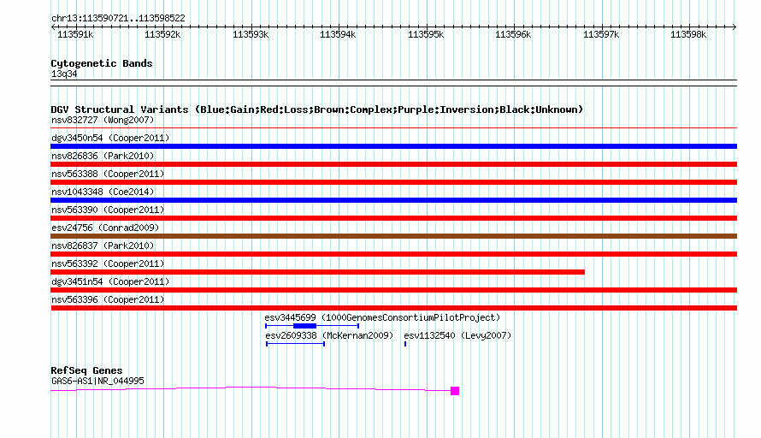Select variant label nsv826836 (Park2010)

pos(103,156)
